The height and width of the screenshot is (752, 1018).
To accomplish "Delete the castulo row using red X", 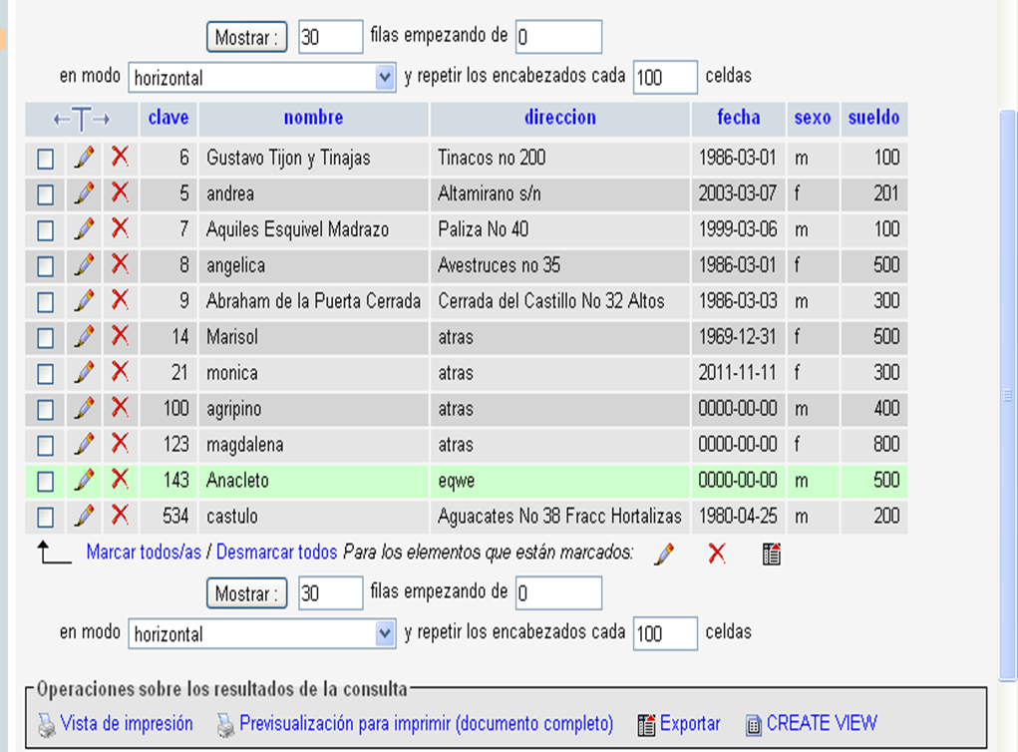I will pos(120,515).
